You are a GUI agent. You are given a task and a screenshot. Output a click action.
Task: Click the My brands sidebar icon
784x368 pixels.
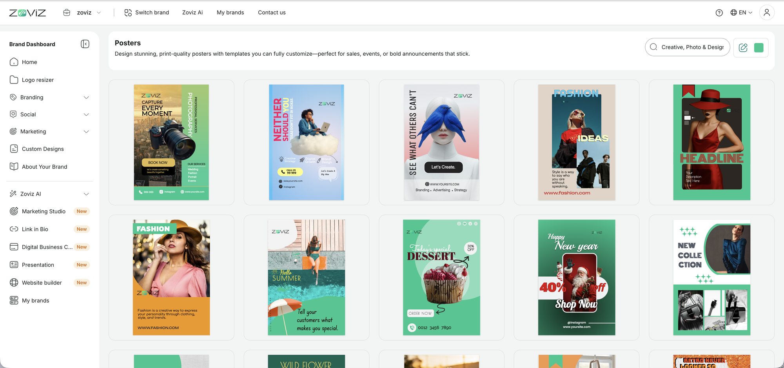point(14,300)
